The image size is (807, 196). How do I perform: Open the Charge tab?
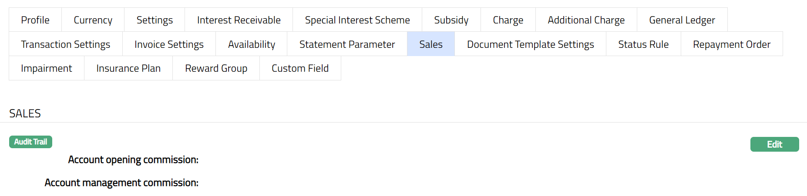(508, 20)
